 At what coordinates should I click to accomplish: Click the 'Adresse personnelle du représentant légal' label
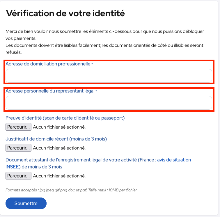50,91
